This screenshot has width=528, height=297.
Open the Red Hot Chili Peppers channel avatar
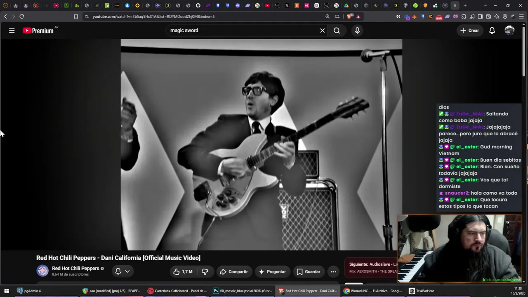click(x=42, y=271)
